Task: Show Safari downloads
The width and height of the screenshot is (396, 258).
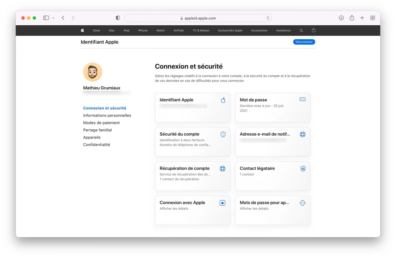Action: (342, 18)
